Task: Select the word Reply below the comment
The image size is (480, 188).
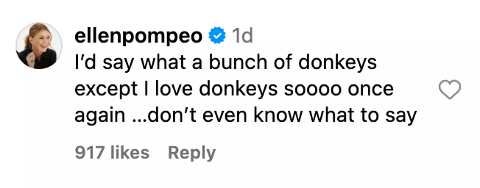Action: pos(192,153)
